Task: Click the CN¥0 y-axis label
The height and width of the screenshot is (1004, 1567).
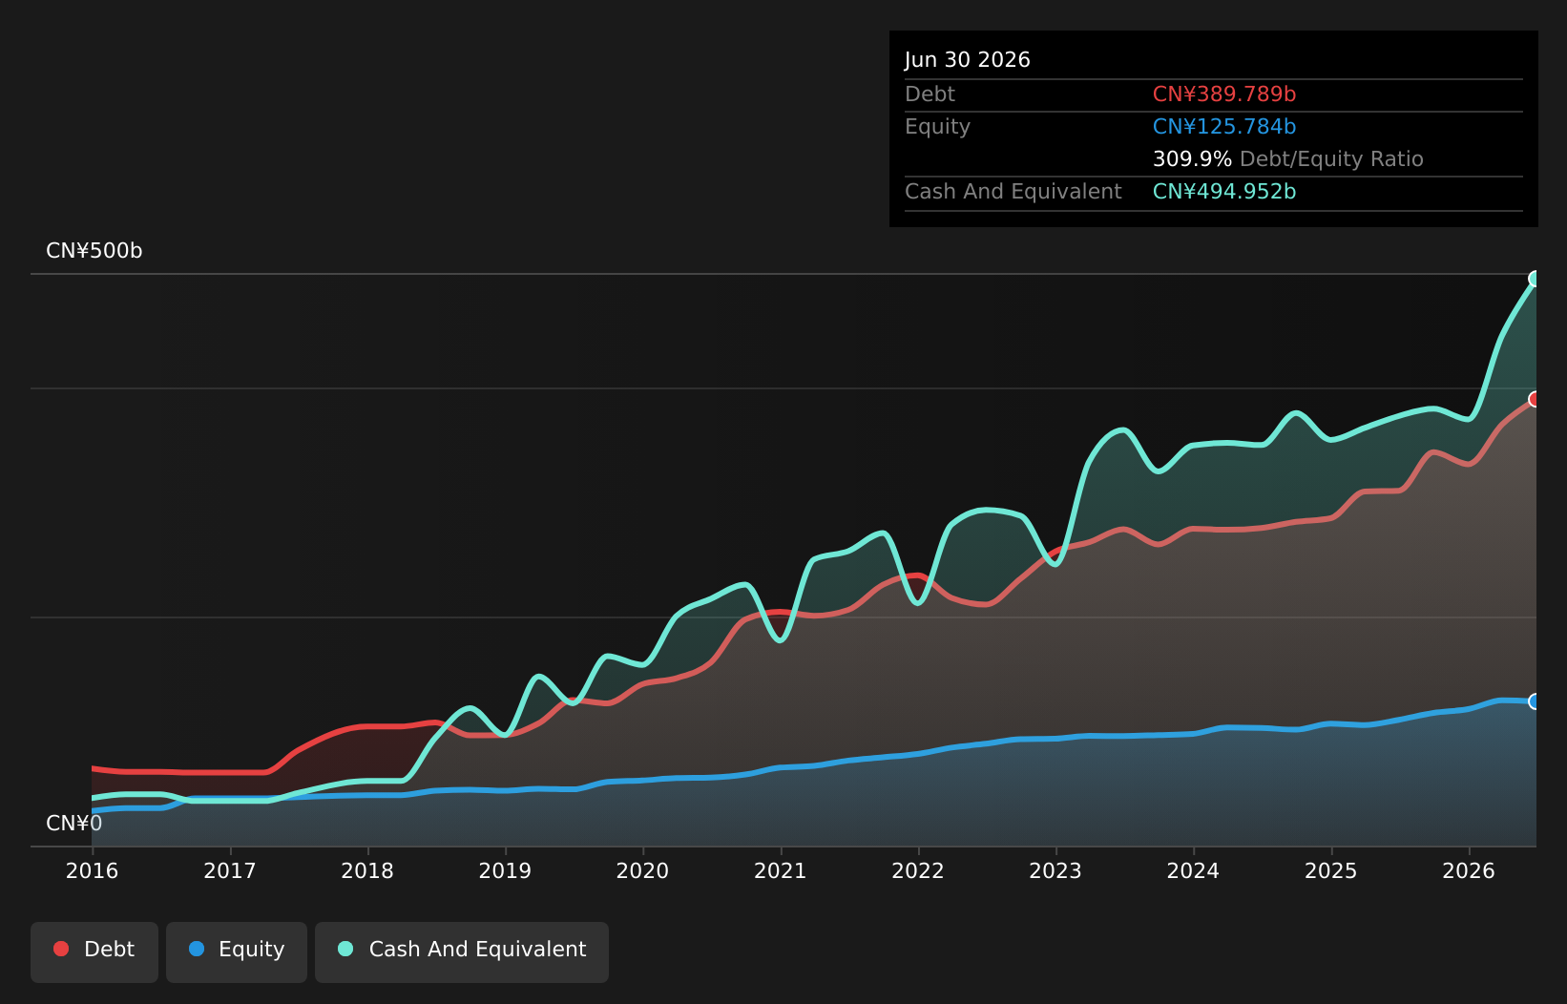Action: [74, 824]
